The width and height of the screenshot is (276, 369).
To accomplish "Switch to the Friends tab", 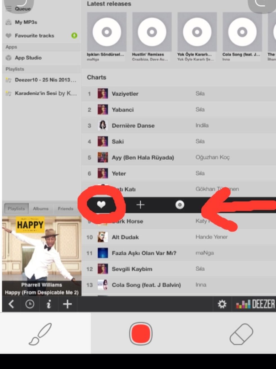I will [x=65, y=209].
